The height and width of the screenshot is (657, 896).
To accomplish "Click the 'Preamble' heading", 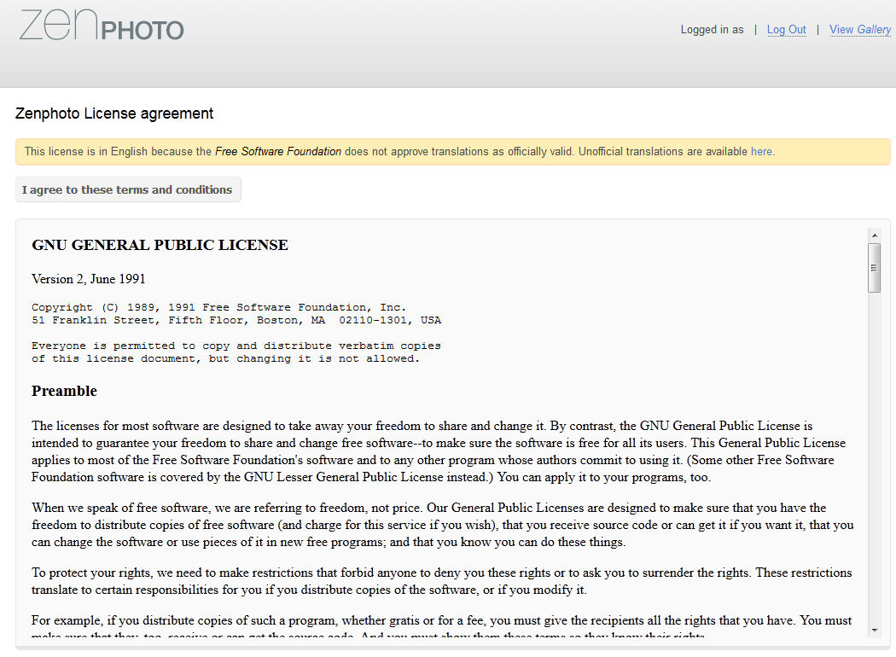I will [x=64, y=391].
